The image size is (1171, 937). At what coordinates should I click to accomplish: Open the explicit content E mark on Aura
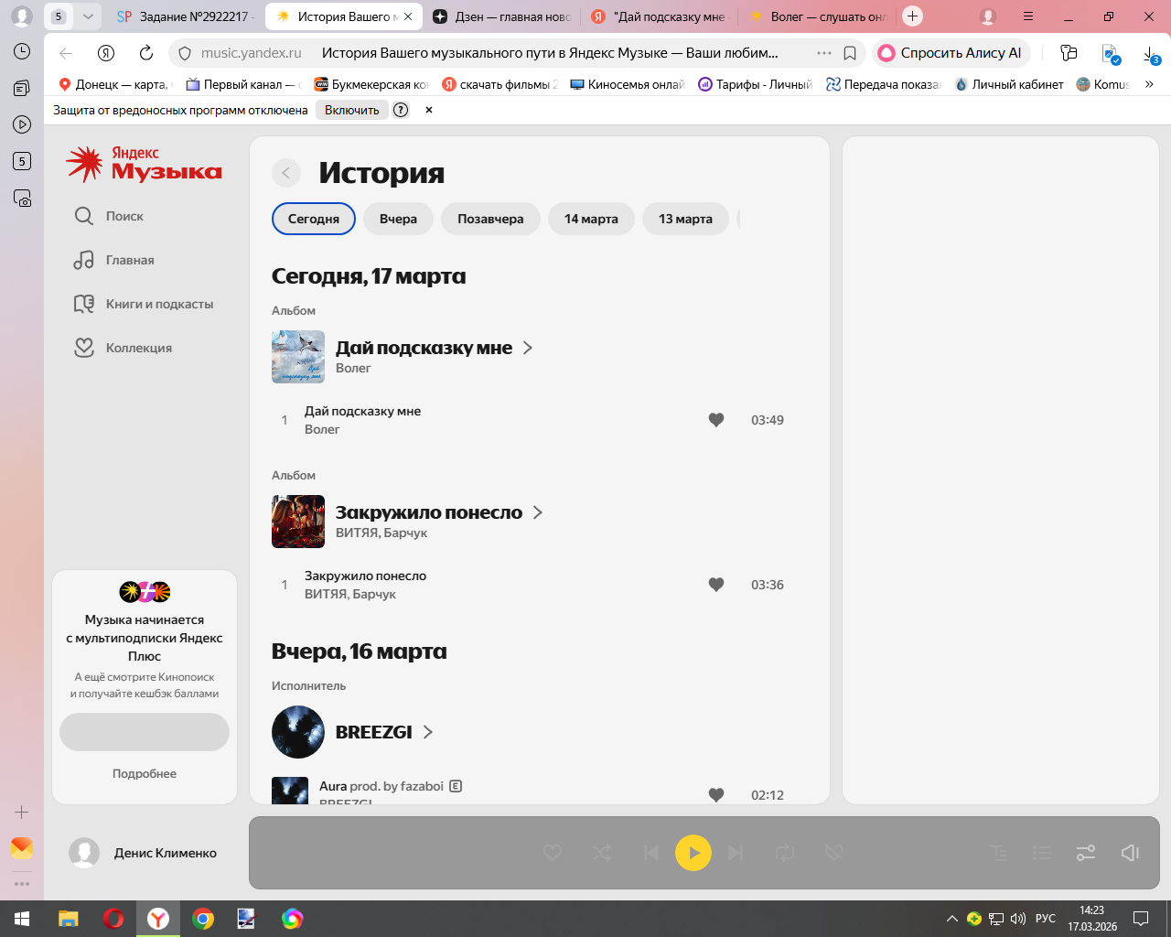pyautogui.click(x=456, y=786)
